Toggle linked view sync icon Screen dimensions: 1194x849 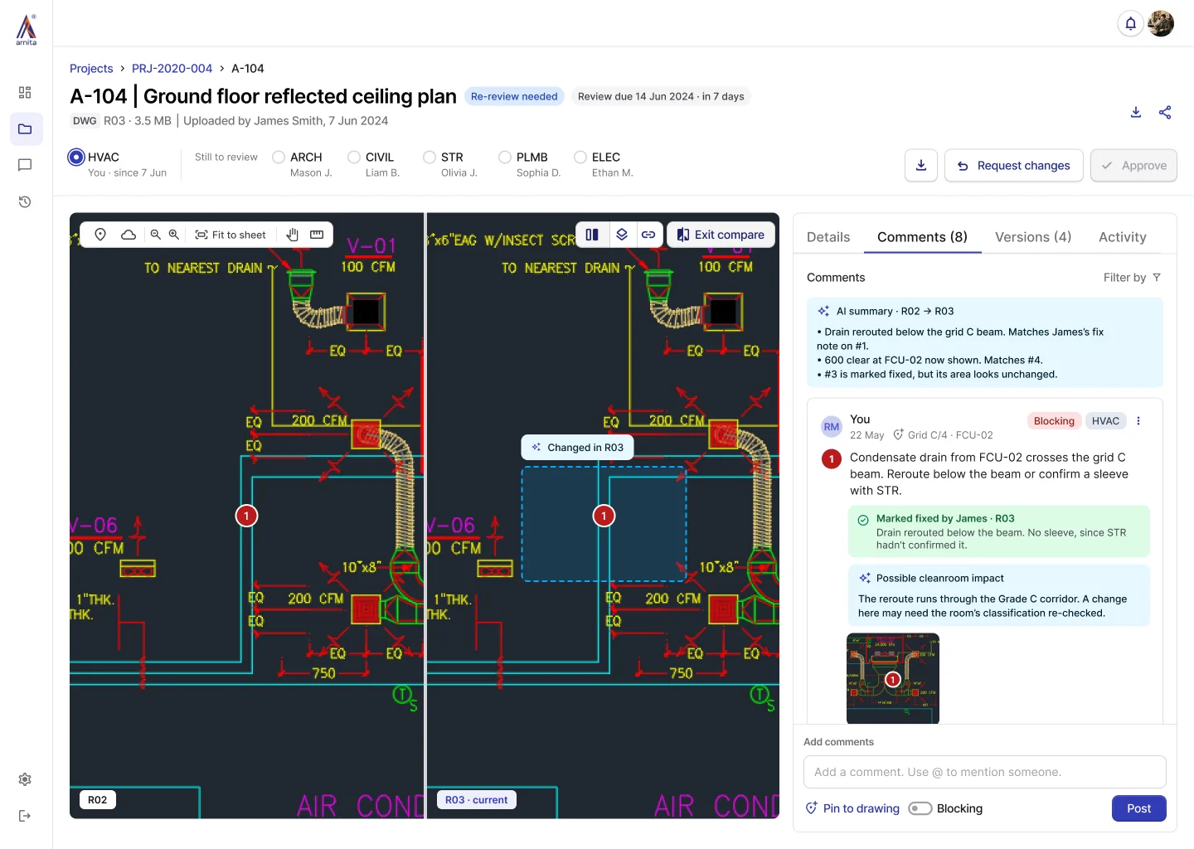pos(648,235)
